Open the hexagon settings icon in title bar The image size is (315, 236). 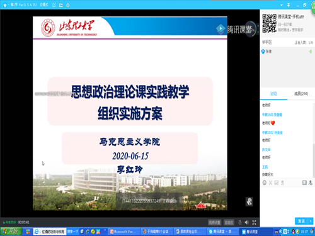tap(68, 5)
